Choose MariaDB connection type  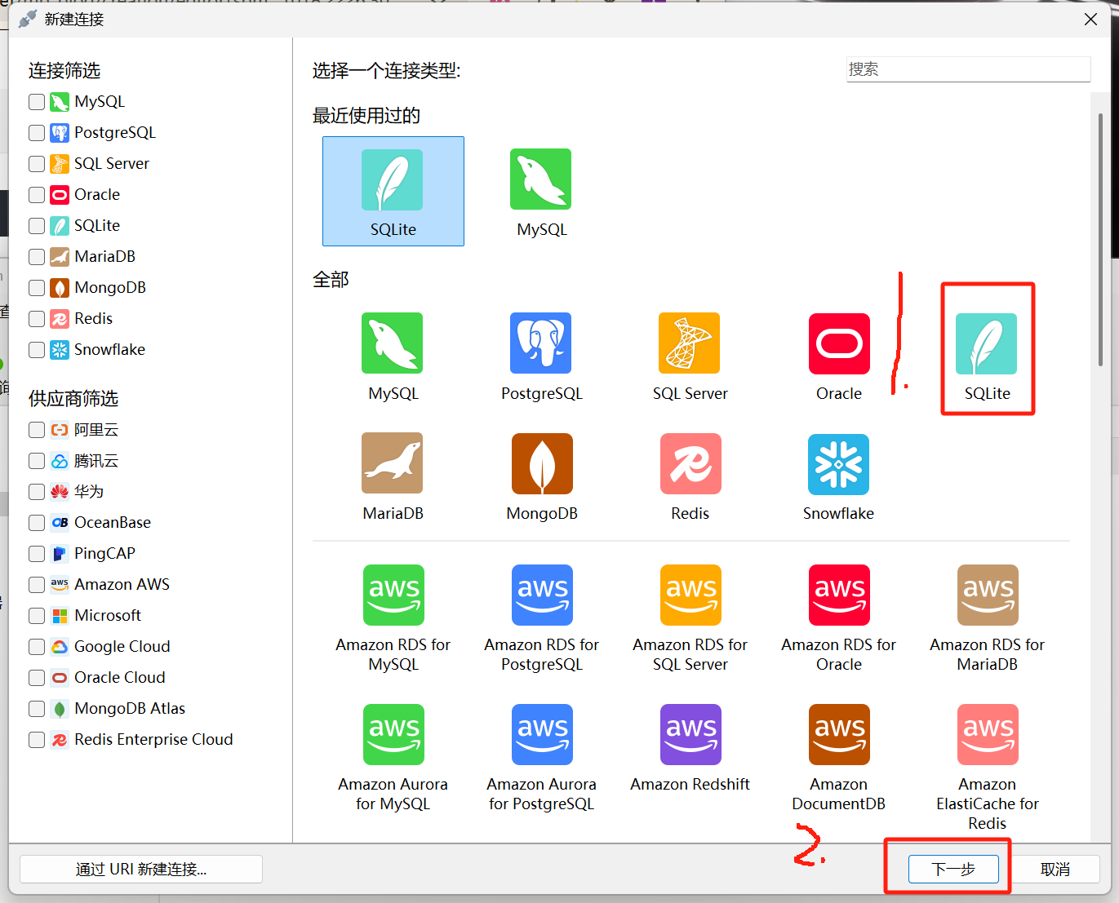coord(393,476)
